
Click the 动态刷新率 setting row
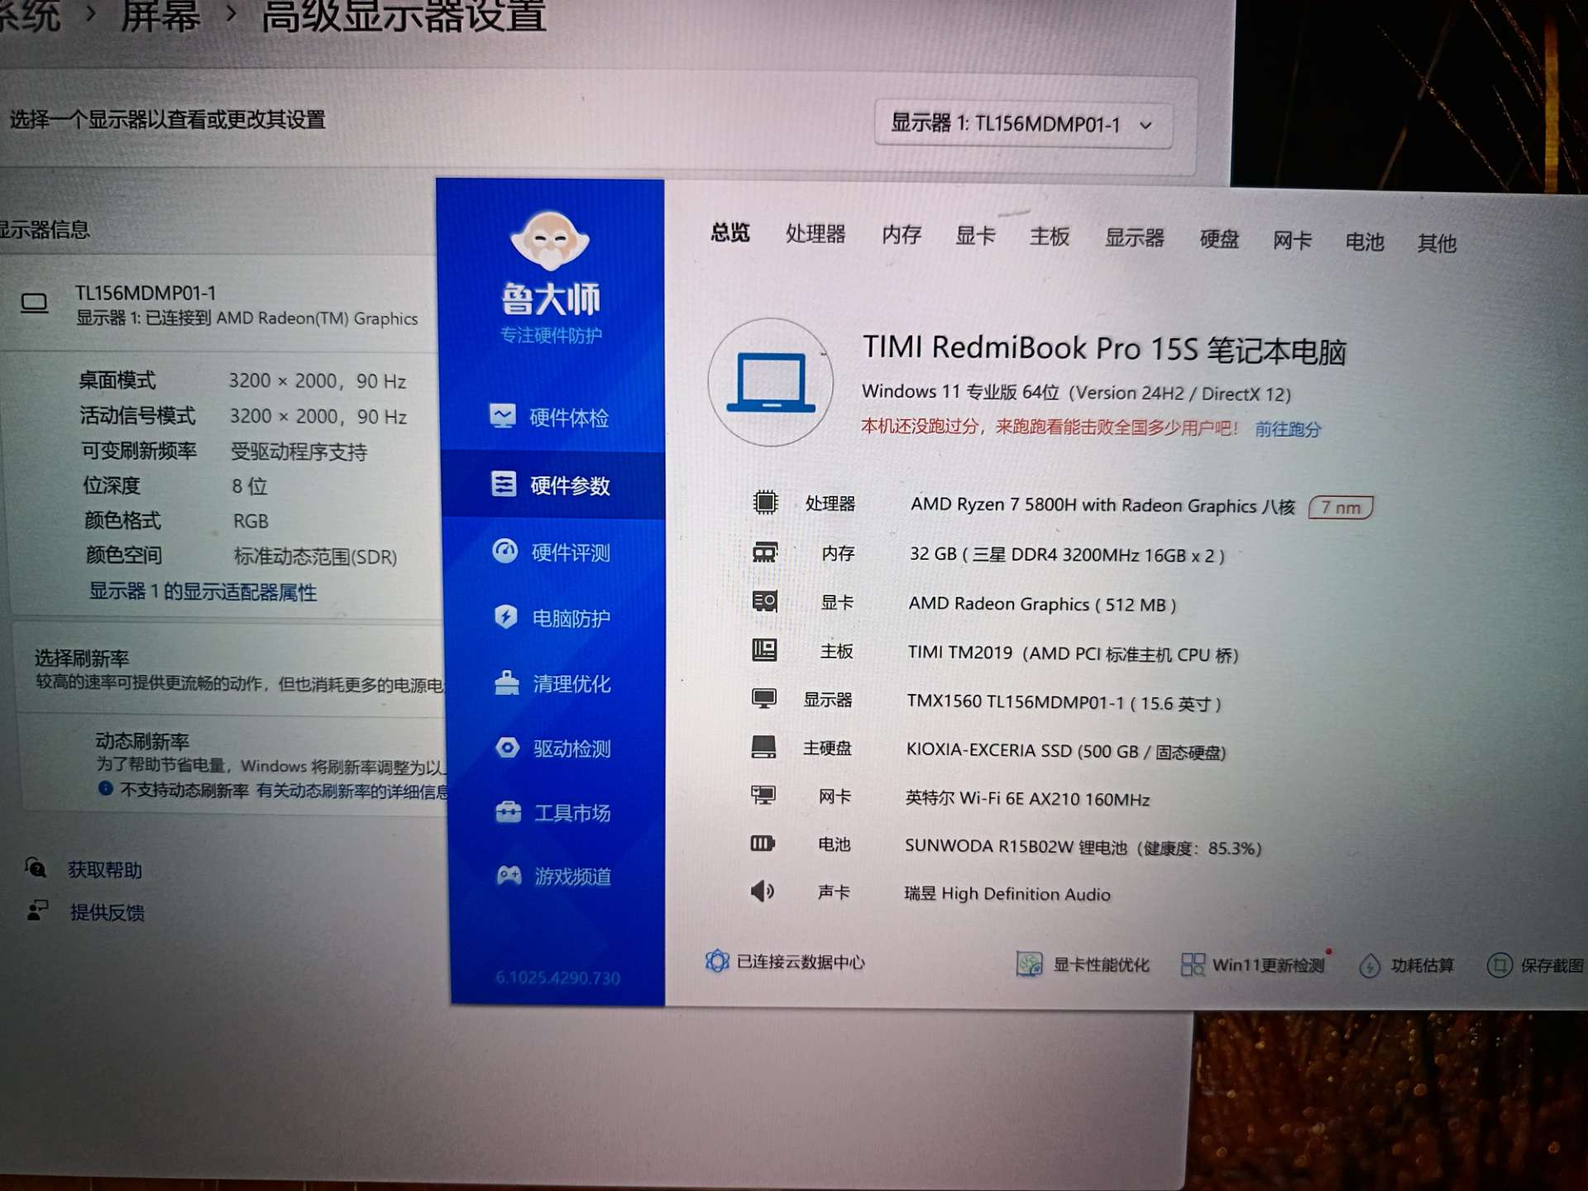[232, 765]
